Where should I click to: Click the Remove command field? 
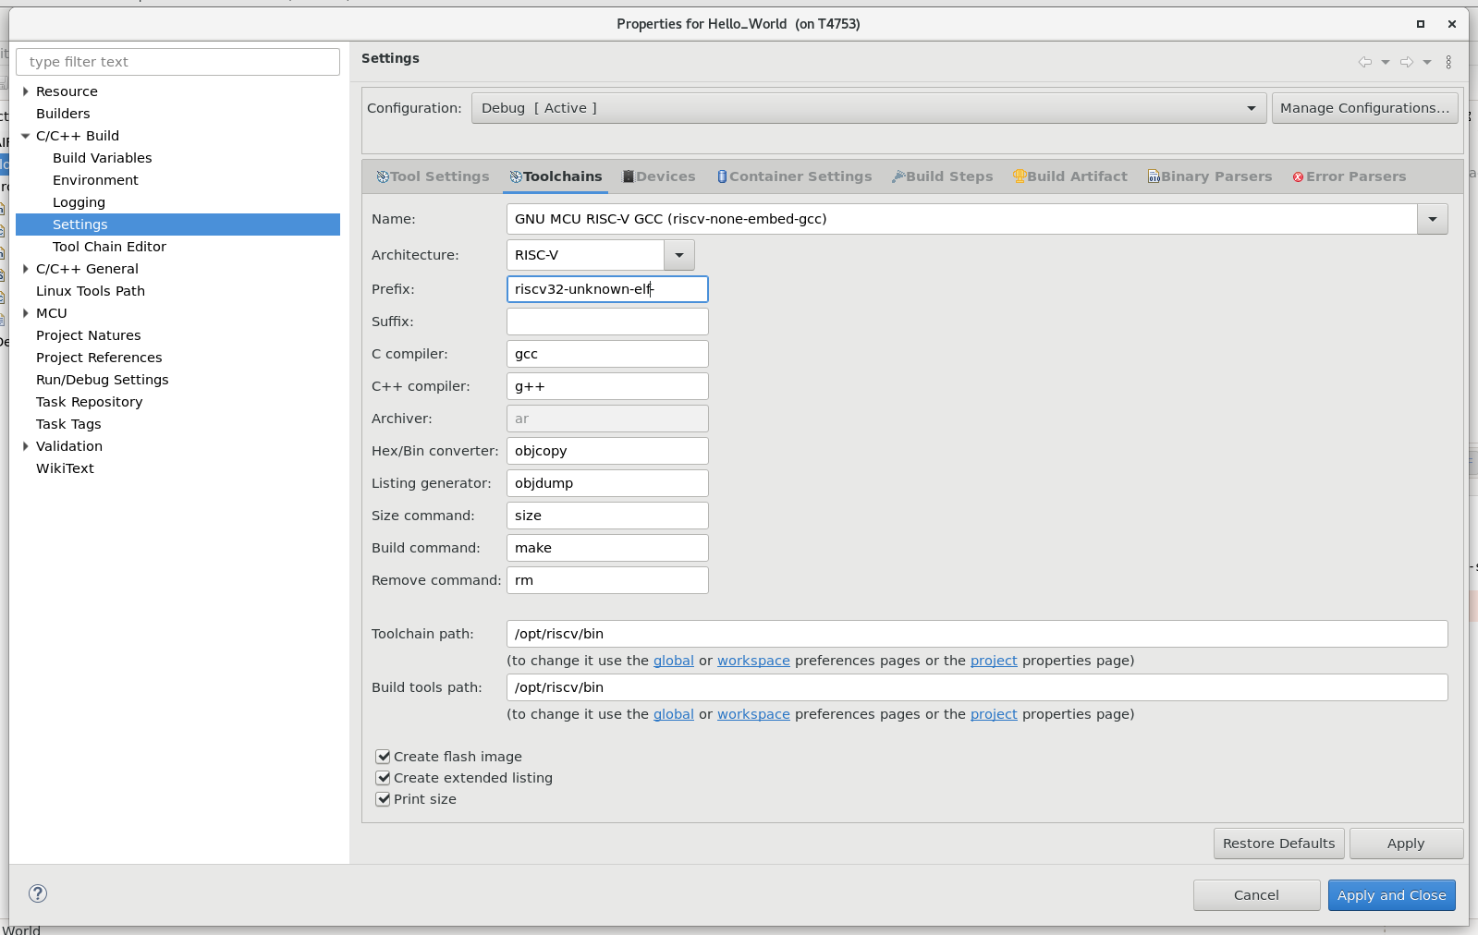click(607, 580)
